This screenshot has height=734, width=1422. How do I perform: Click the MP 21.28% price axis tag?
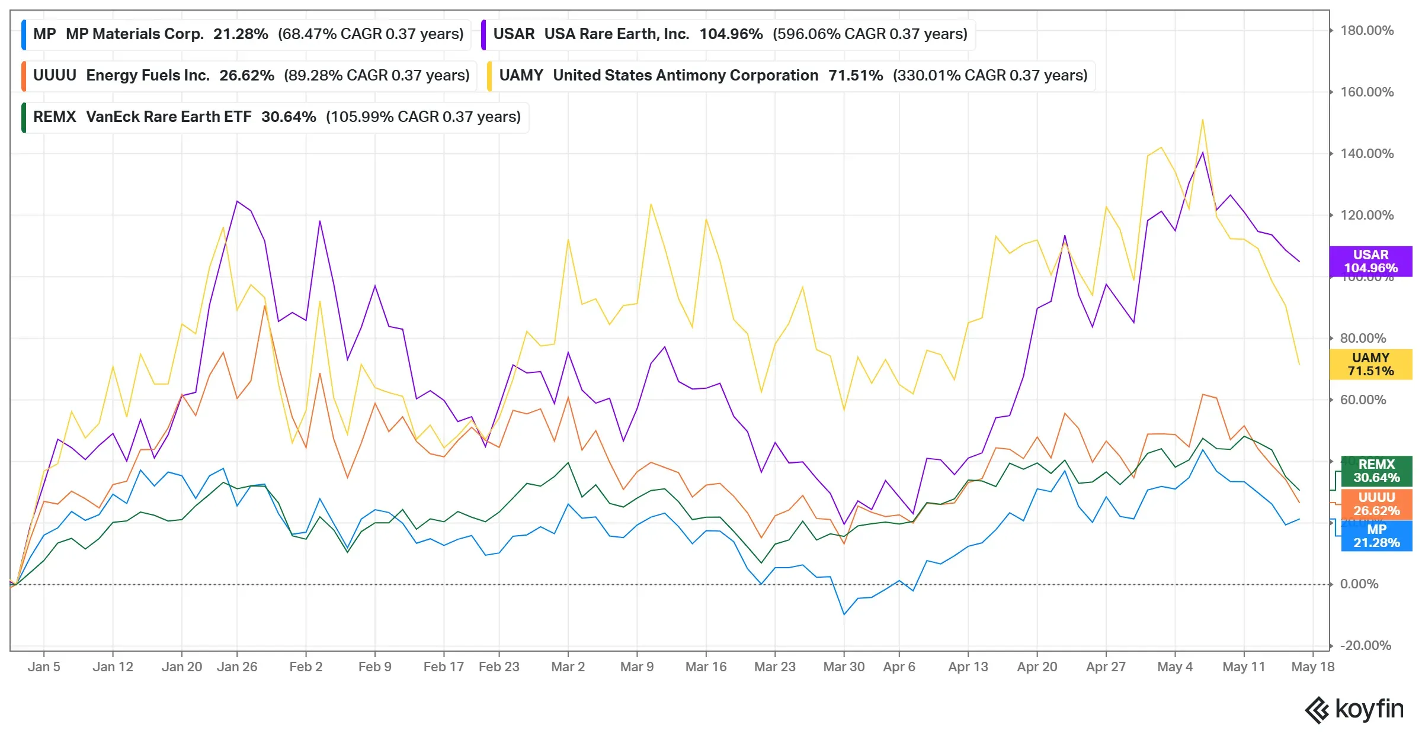(1376, 536)
